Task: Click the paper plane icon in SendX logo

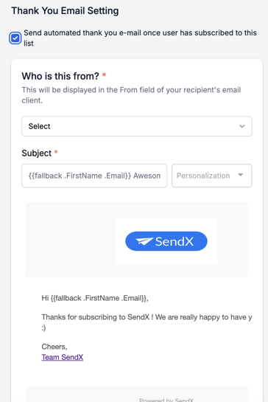Action: (x=144, y=241)
